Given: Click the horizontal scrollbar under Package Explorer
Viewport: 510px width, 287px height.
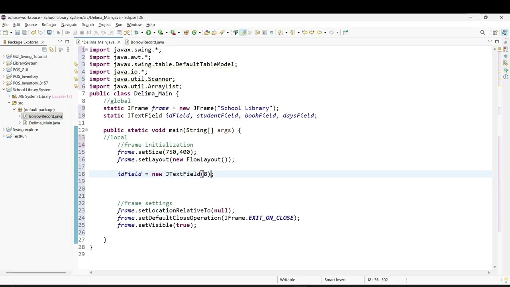Looking at the screenshot, I should coord(36,273).
